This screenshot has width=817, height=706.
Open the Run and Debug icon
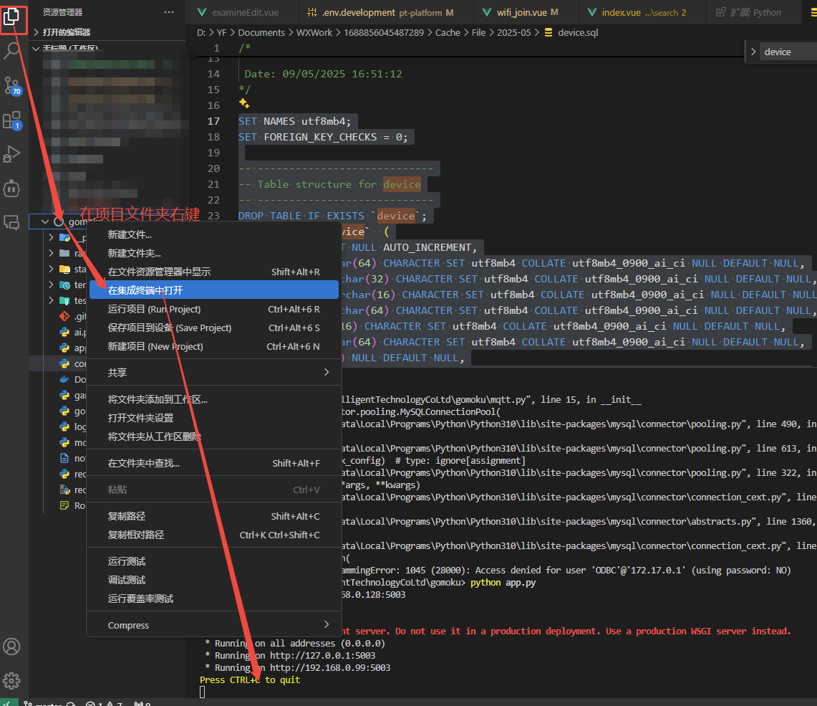[x=11, y=154]
